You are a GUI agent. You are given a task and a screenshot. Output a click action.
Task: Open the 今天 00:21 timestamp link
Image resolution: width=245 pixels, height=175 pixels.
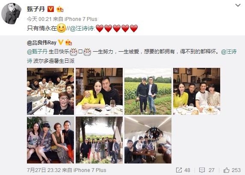point(39,19)
